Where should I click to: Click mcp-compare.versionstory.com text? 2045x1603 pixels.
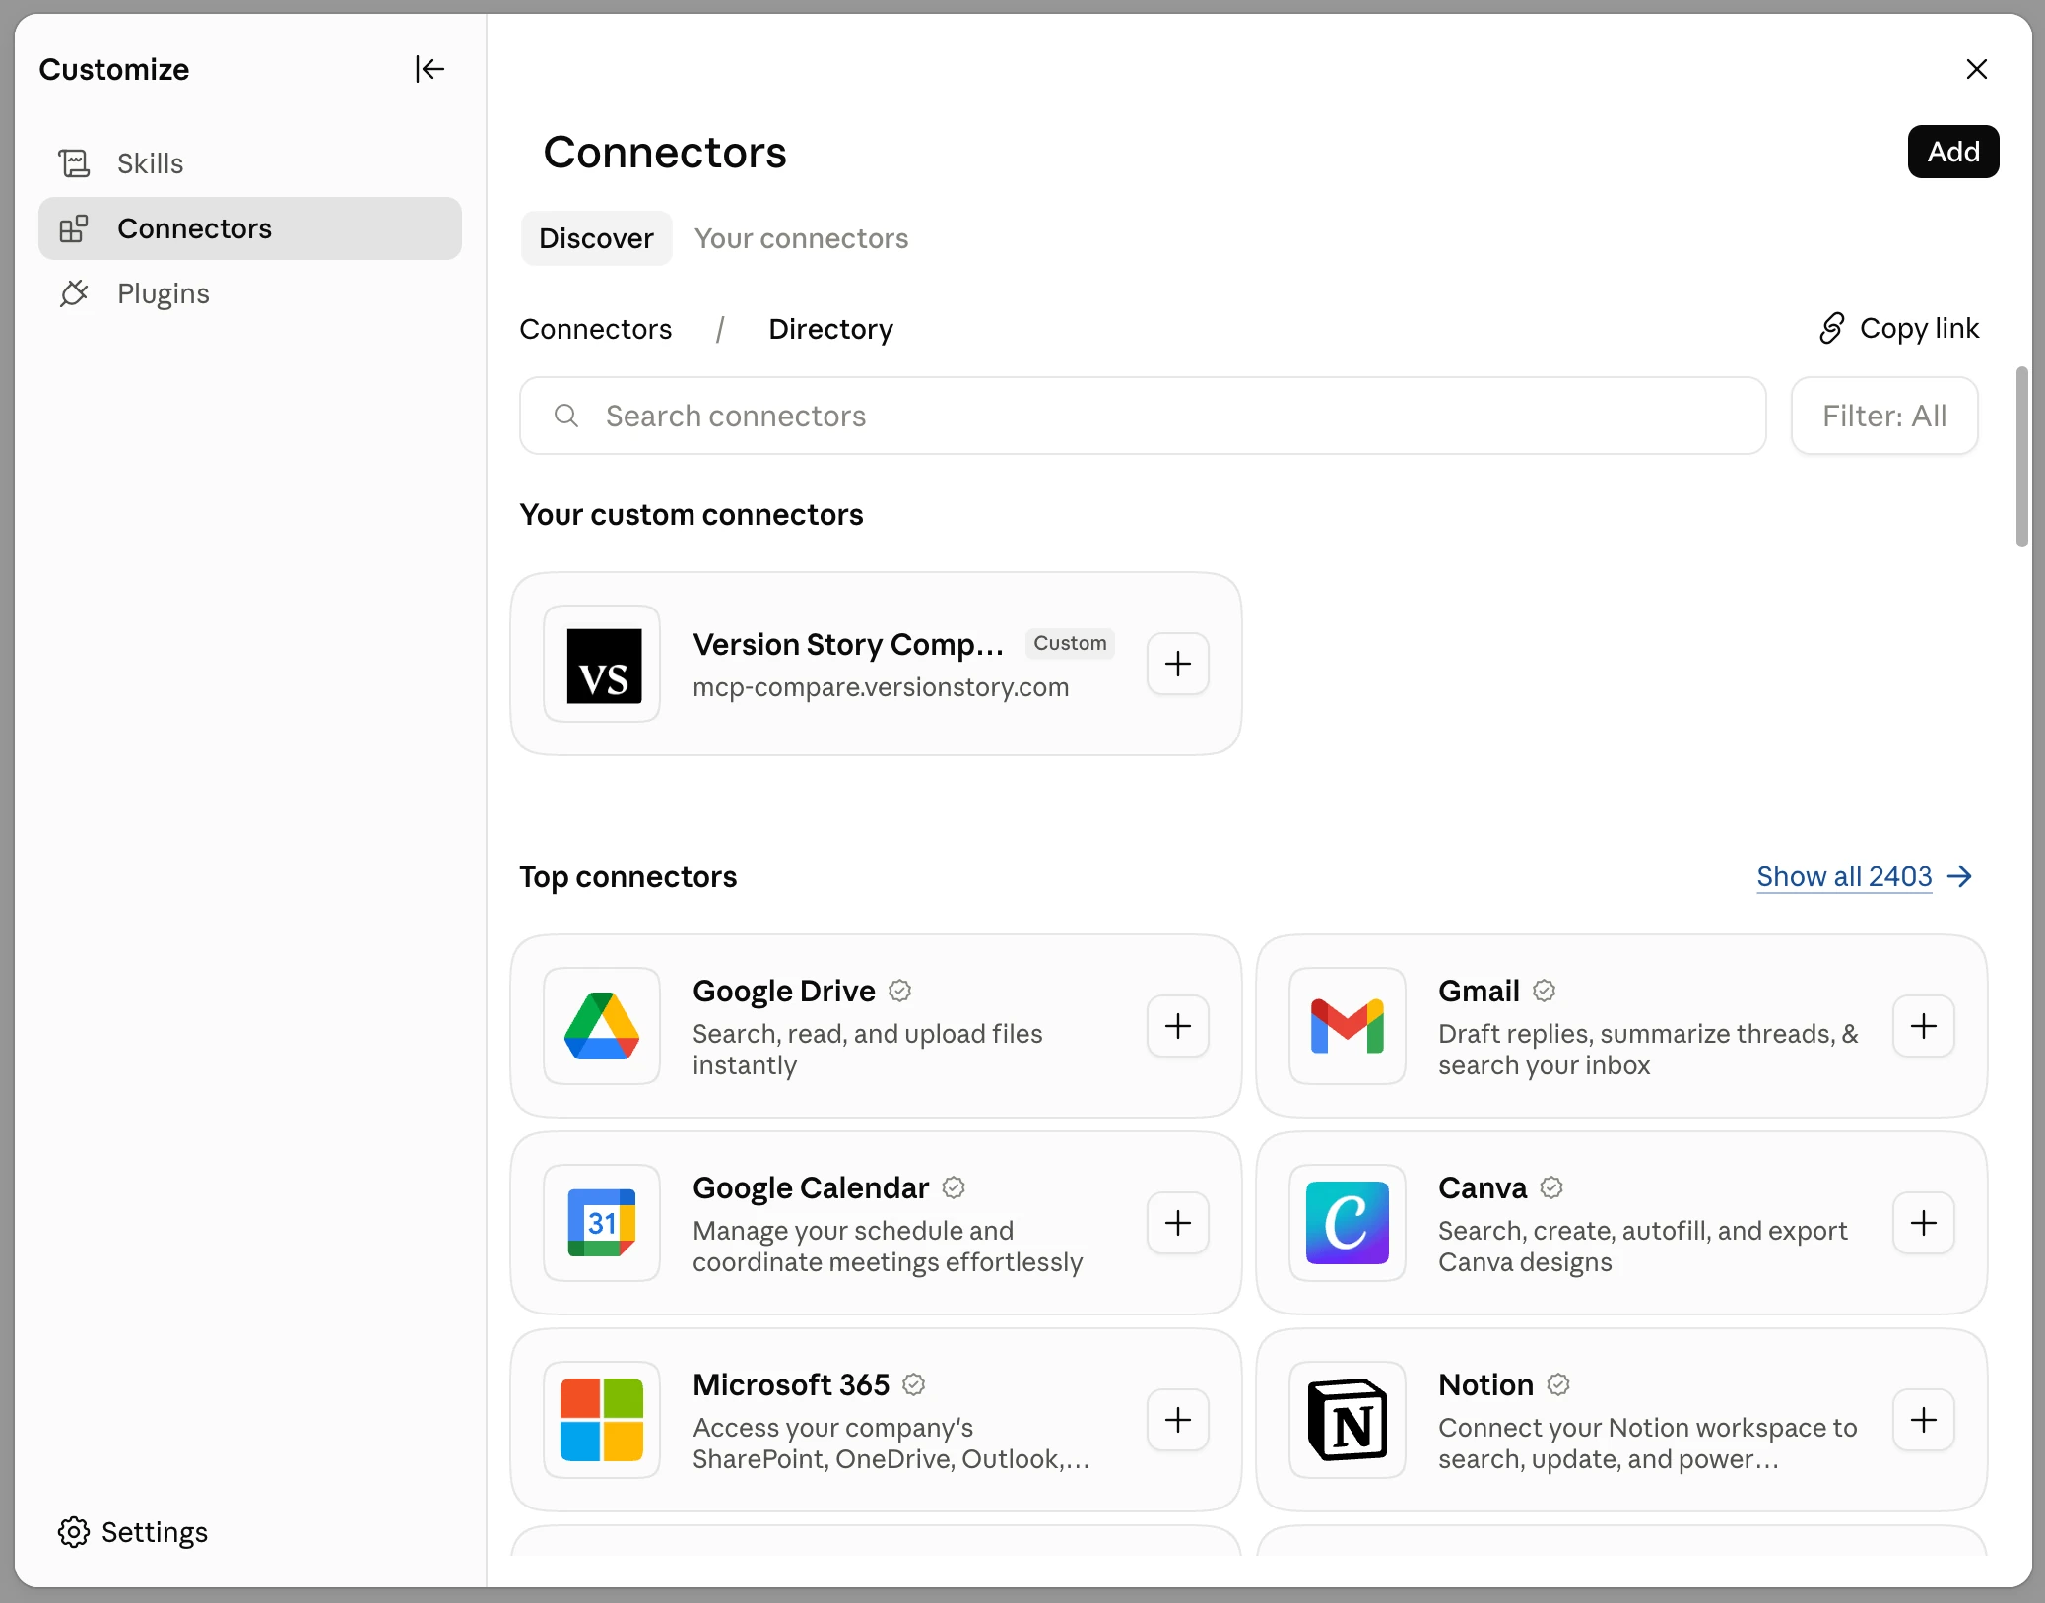coord(881,687)
